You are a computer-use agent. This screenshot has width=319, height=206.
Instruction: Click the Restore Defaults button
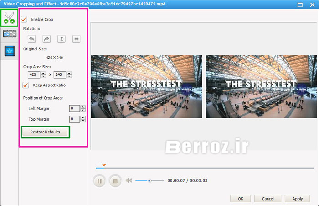click(45, 132)
